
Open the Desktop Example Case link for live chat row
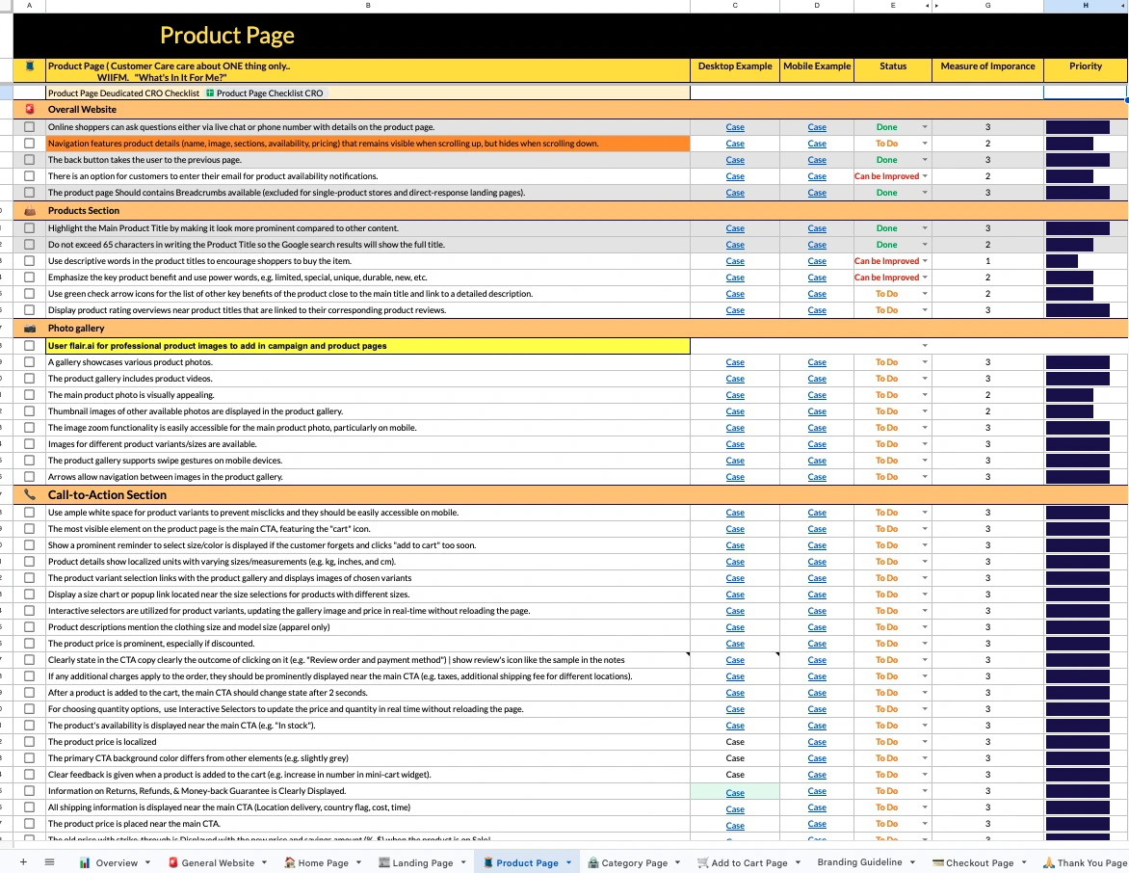click(735, 126)
